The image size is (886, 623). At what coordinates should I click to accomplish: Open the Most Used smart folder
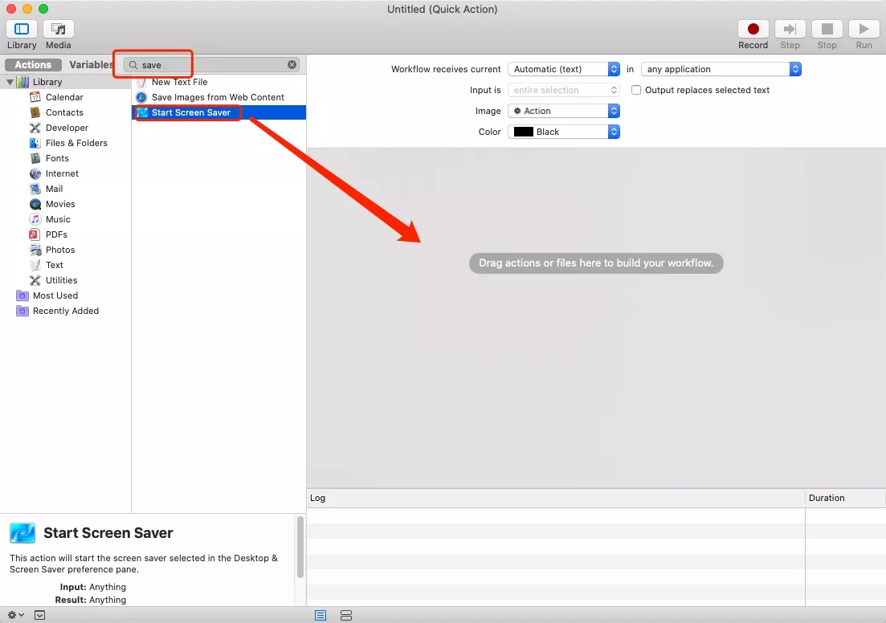[x=55, y=295]
